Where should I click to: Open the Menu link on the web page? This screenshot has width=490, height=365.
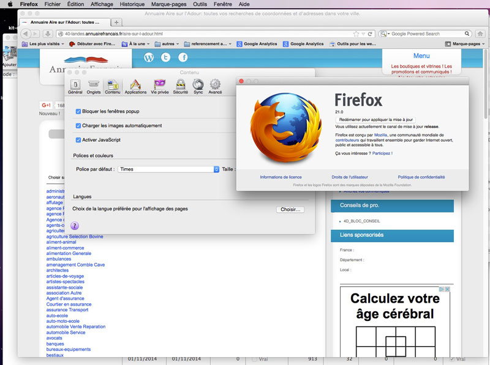pyautogui.click(x=421, y=56)
